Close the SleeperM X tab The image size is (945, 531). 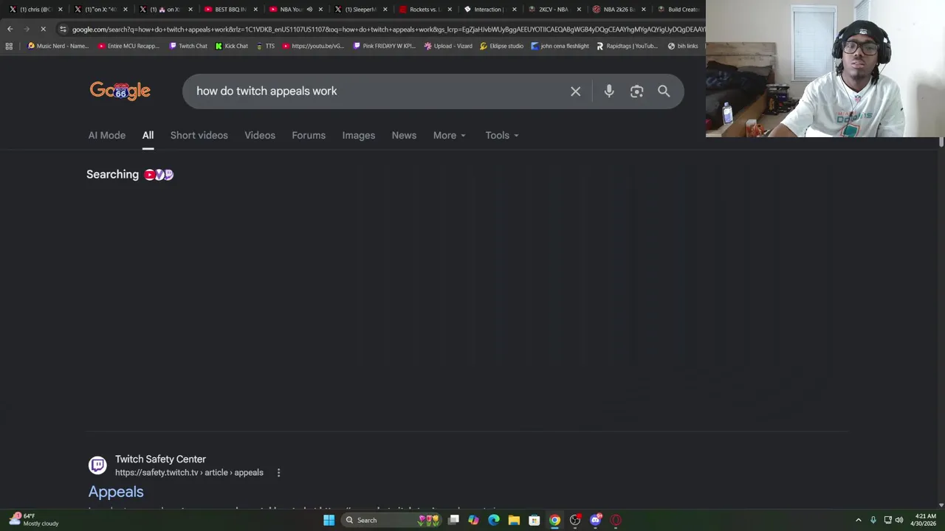tap(385, 10)
